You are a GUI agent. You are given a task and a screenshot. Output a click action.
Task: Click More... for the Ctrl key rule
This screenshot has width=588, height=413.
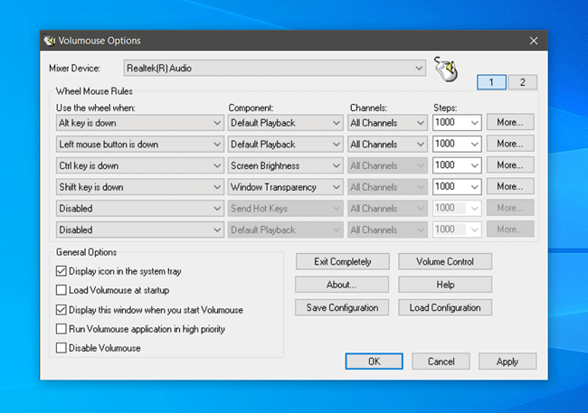click(x=510, y=164)
